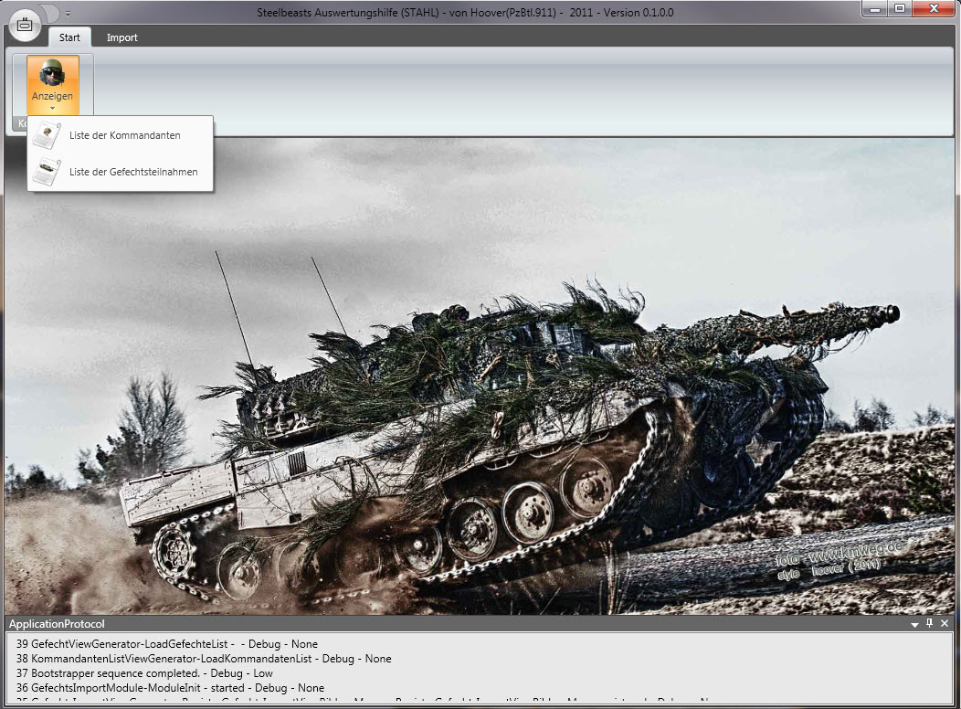Minimize the STAHL application window
Screen dimensions: 961x709
[x=877, y=8]
